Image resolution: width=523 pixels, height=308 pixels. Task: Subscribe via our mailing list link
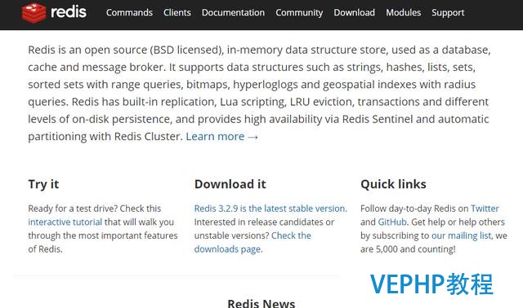tap(461, 235)
